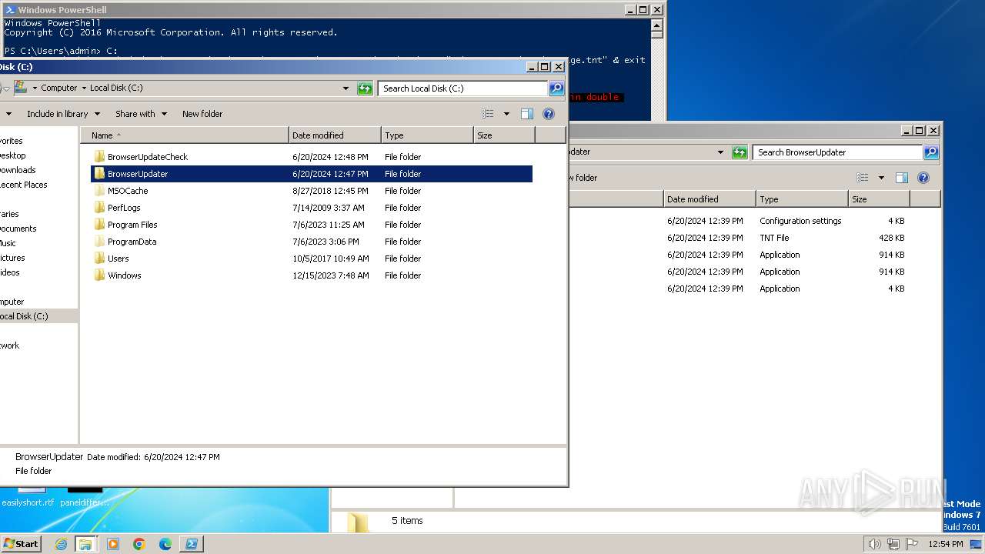985x554 pixels.
Task: Change view icon in Local Disk (C:) window
Action: [x=488, y=114]
